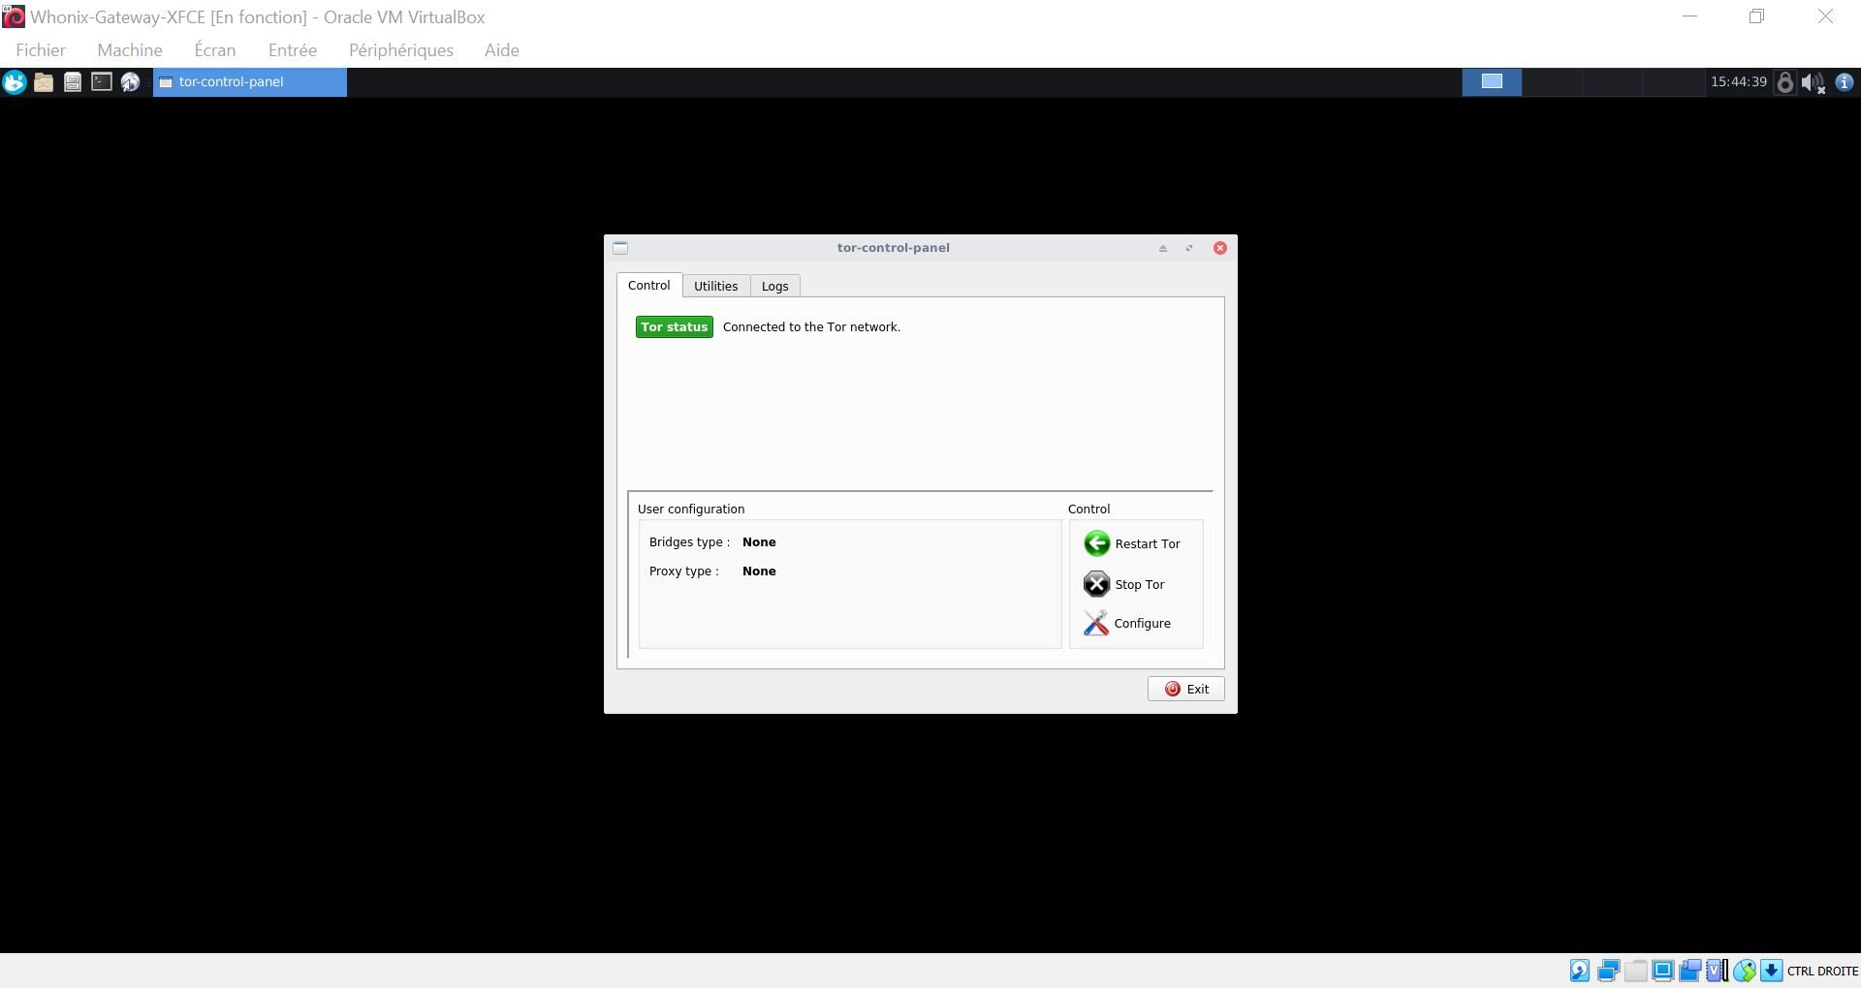The height and width of the screenshot is (988, 1861).
Task: Click the maximize arrows titlebar button
Action: [x=1189, y=248]
